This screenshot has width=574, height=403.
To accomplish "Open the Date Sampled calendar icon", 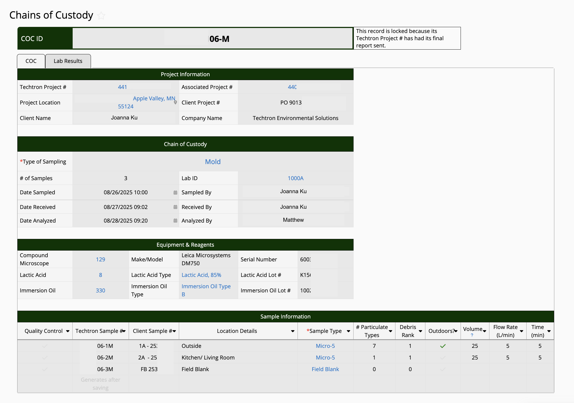I will (x=175, y=193).
